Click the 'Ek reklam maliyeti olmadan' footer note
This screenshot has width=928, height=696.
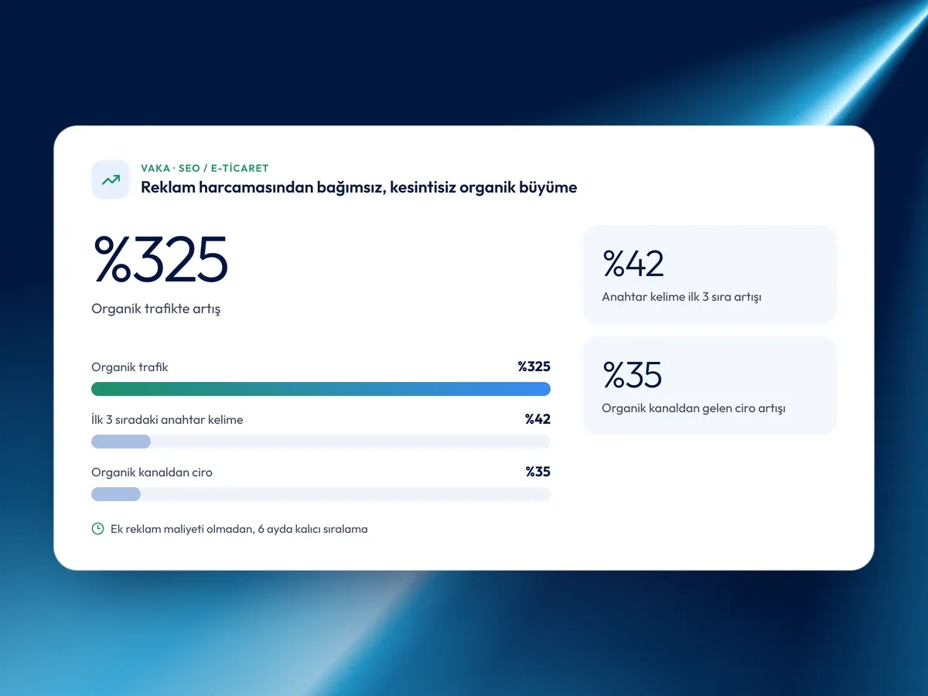tap(239, 530)
